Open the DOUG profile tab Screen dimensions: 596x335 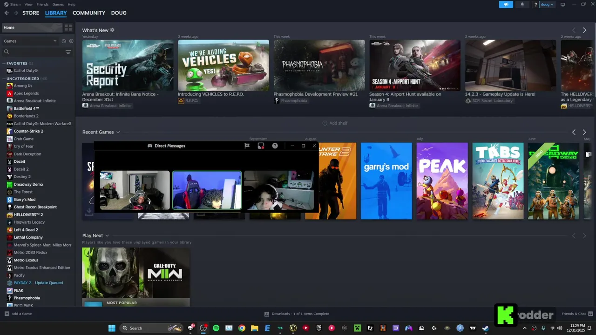[x=119, y=13]
